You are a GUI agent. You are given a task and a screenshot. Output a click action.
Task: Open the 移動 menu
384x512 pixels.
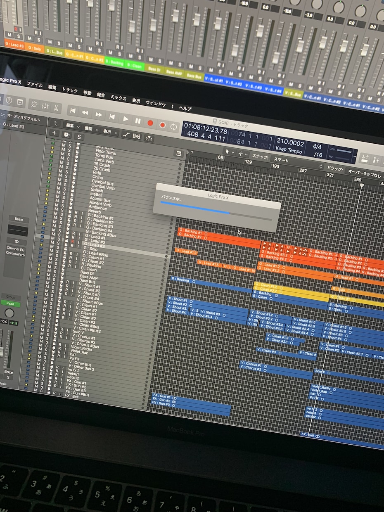[x=87, y=92]
